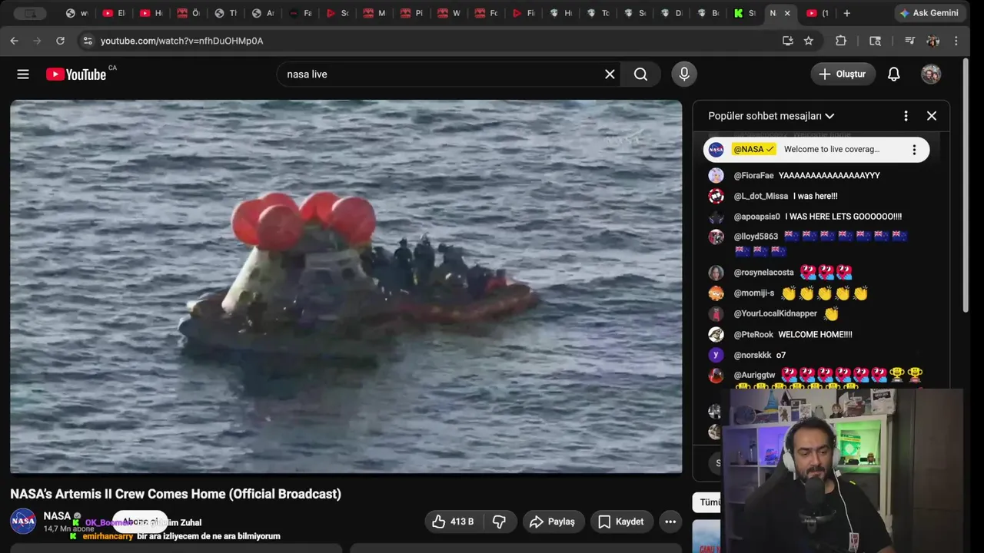Click the search magnifier button

(640, 75)
